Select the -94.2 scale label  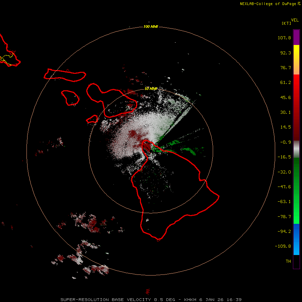tap(284, 231)
